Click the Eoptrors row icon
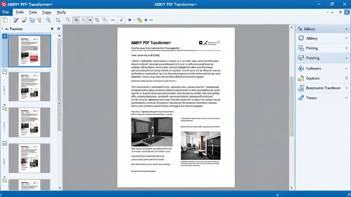The width and height of the screenshot is (351, 197). [301, 78]
